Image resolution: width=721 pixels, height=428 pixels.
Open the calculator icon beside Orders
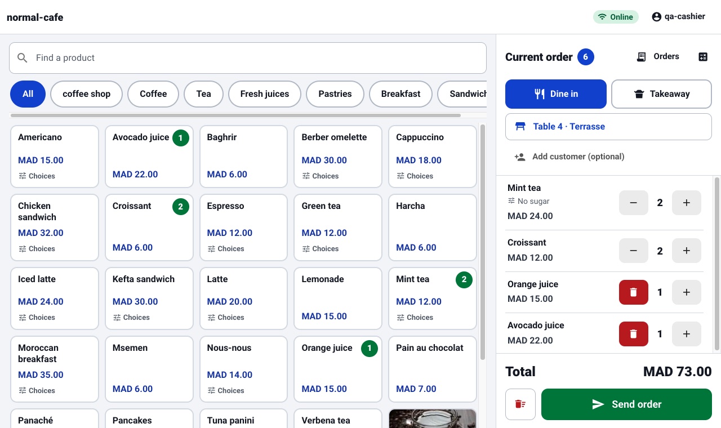(x=703, y=57)
